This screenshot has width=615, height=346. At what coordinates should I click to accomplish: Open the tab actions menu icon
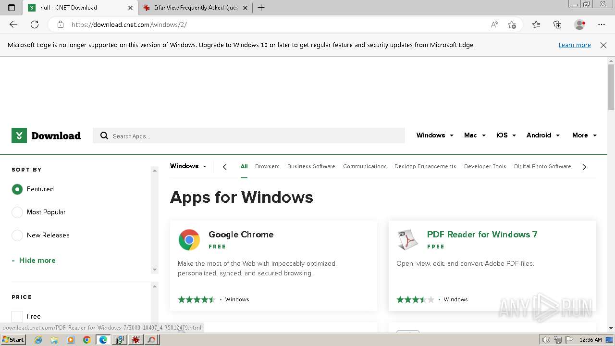coord(12,8)
